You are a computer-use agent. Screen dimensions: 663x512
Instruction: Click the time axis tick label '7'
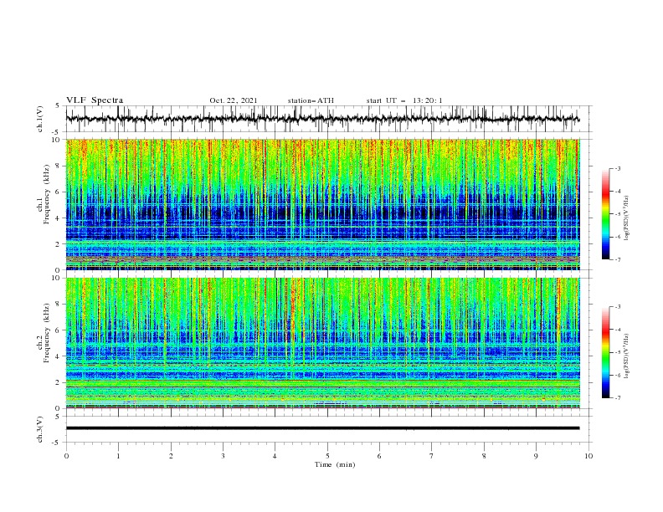point(432,456)
